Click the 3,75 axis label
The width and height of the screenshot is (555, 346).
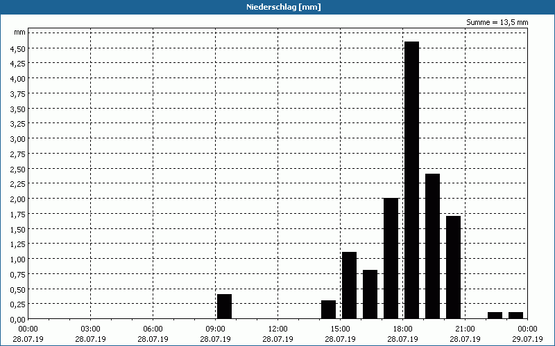[x=18, y=94]
